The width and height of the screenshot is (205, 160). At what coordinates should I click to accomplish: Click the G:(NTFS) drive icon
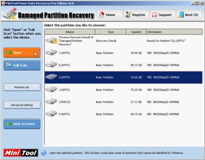(x=51, y=77)
